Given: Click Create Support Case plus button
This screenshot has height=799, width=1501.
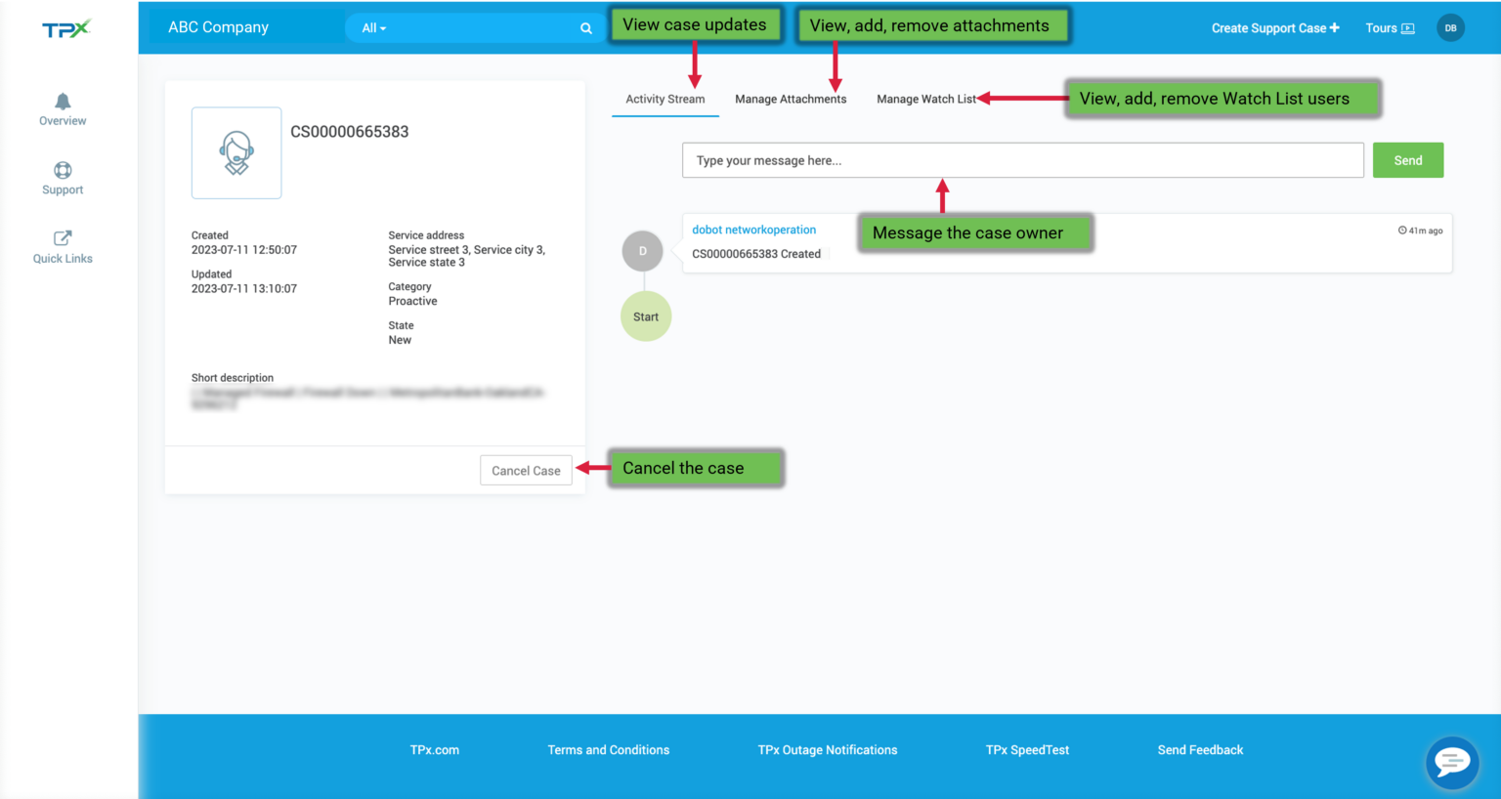Looking at the screenshot, I should pyautogui.click(x=1274, y=28).
